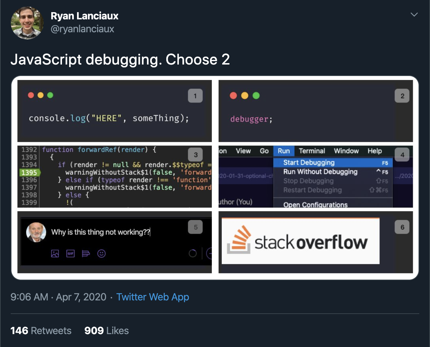Click the Run menu in image 4
Viewport: 430px width, 347px height.
coord(284,151)
